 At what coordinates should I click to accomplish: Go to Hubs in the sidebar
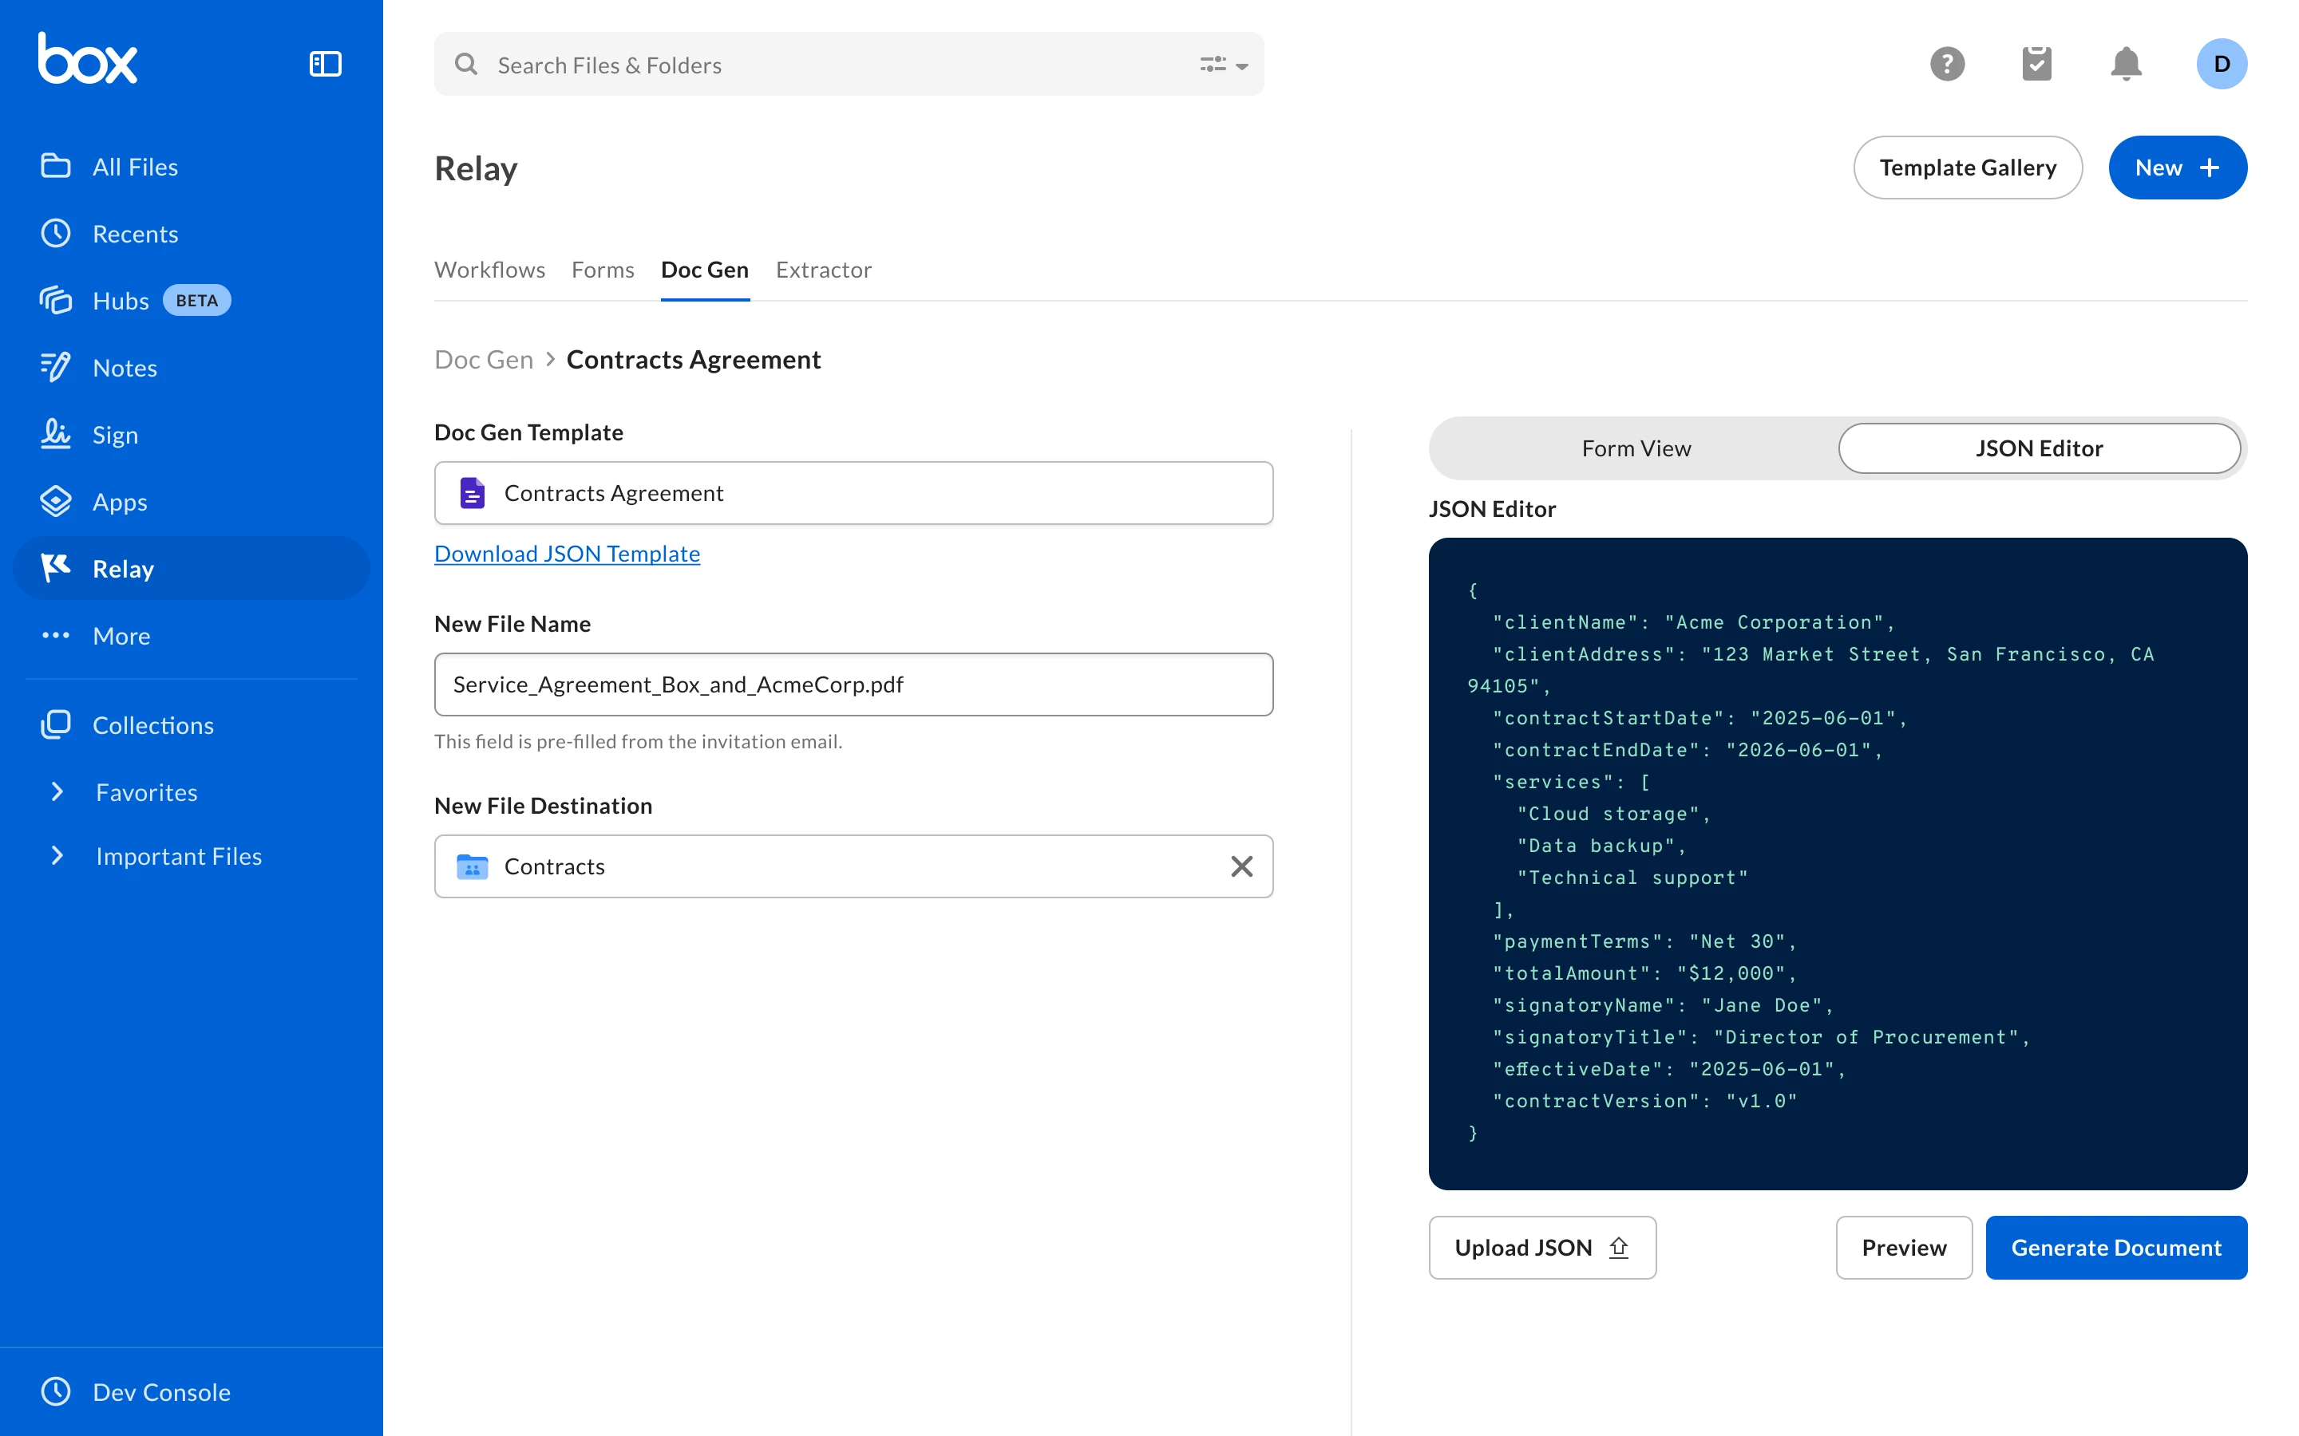pyautogui.click(x=121, y=300)
